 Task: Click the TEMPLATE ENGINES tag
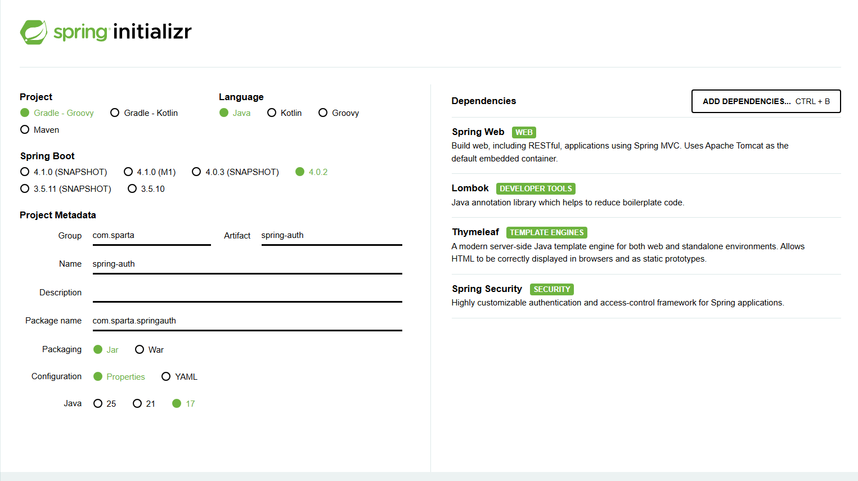(546, 232)
